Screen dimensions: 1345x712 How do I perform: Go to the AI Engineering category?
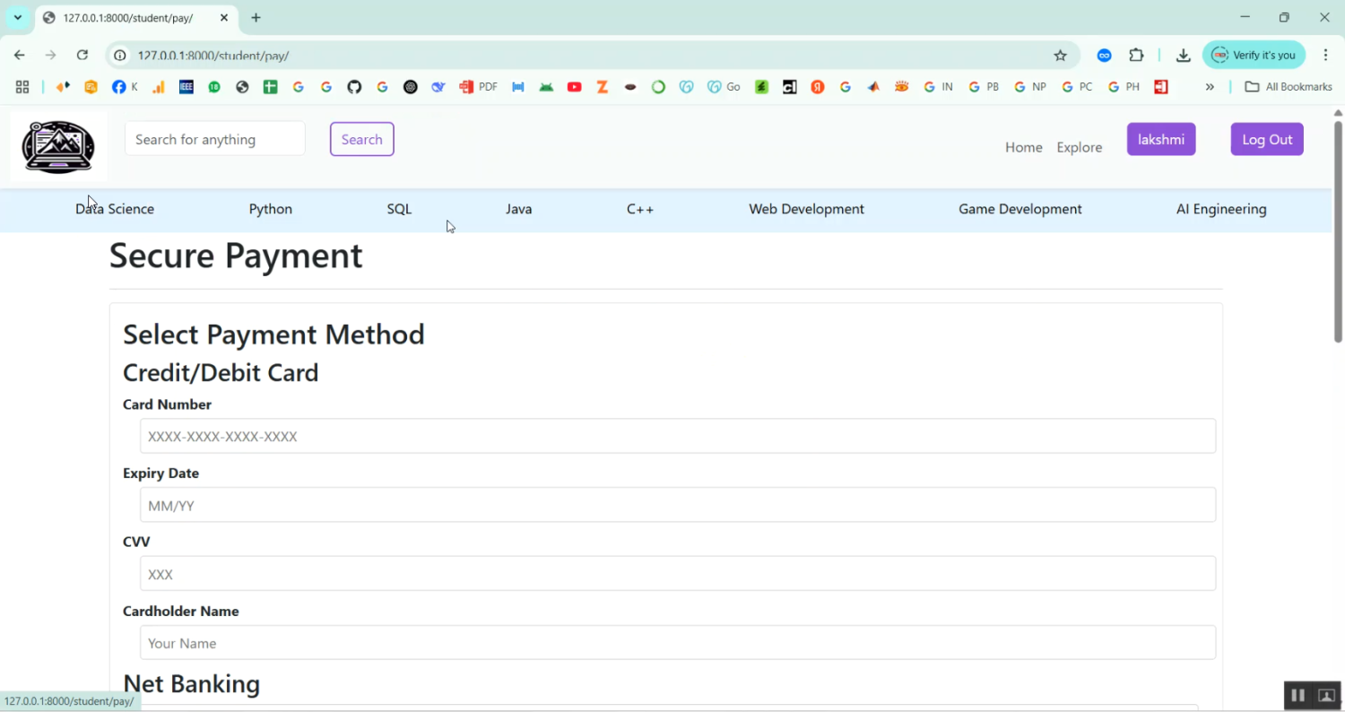point(1221,209)
